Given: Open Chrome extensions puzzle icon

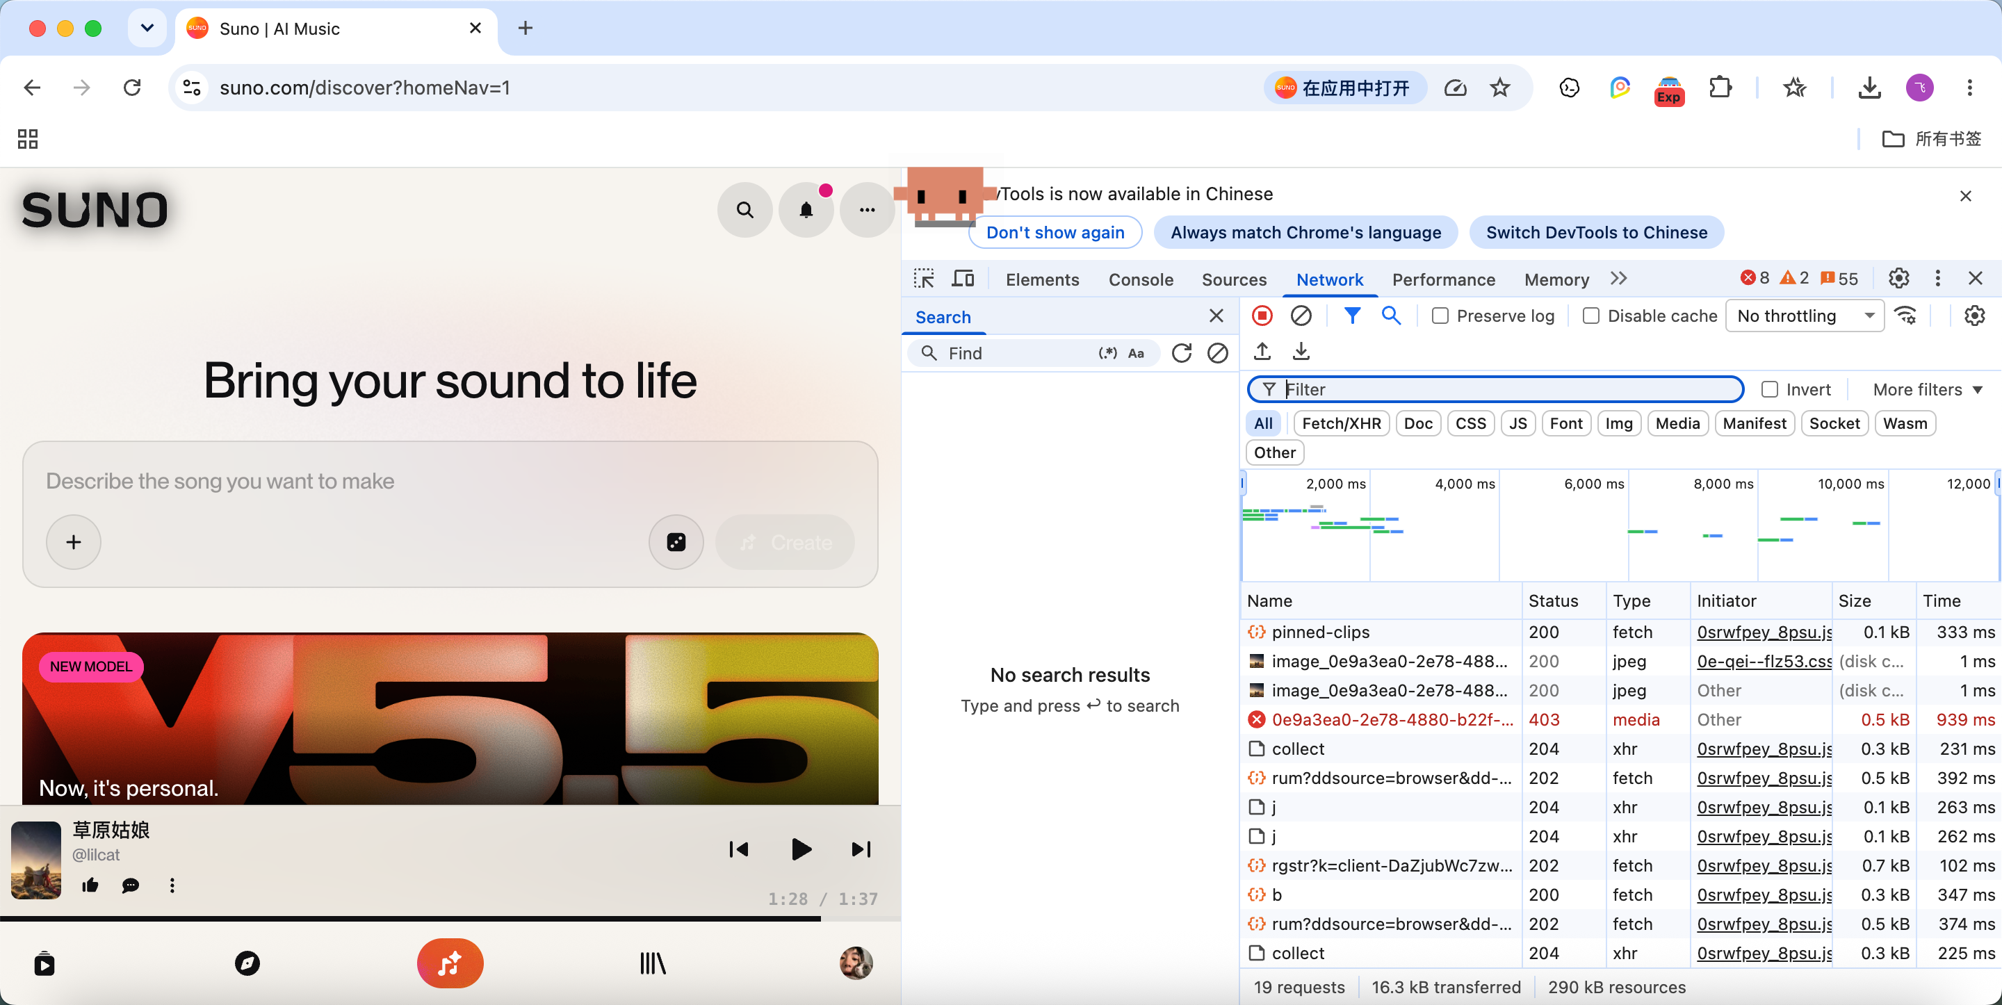Looking at the screenshot, I should (x=1720, y=88).
